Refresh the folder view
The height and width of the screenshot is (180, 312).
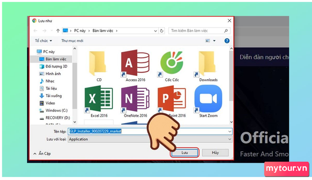click(x=162, y=31)
